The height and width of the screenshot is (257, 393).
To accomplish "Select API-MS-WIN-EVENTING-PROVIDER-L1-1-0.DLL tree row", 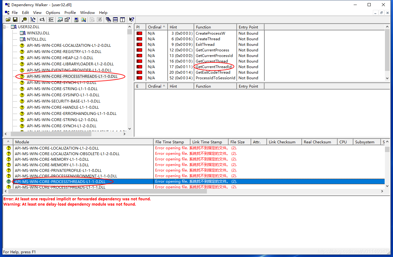I will pyautogui.click(x=69, y=70).
